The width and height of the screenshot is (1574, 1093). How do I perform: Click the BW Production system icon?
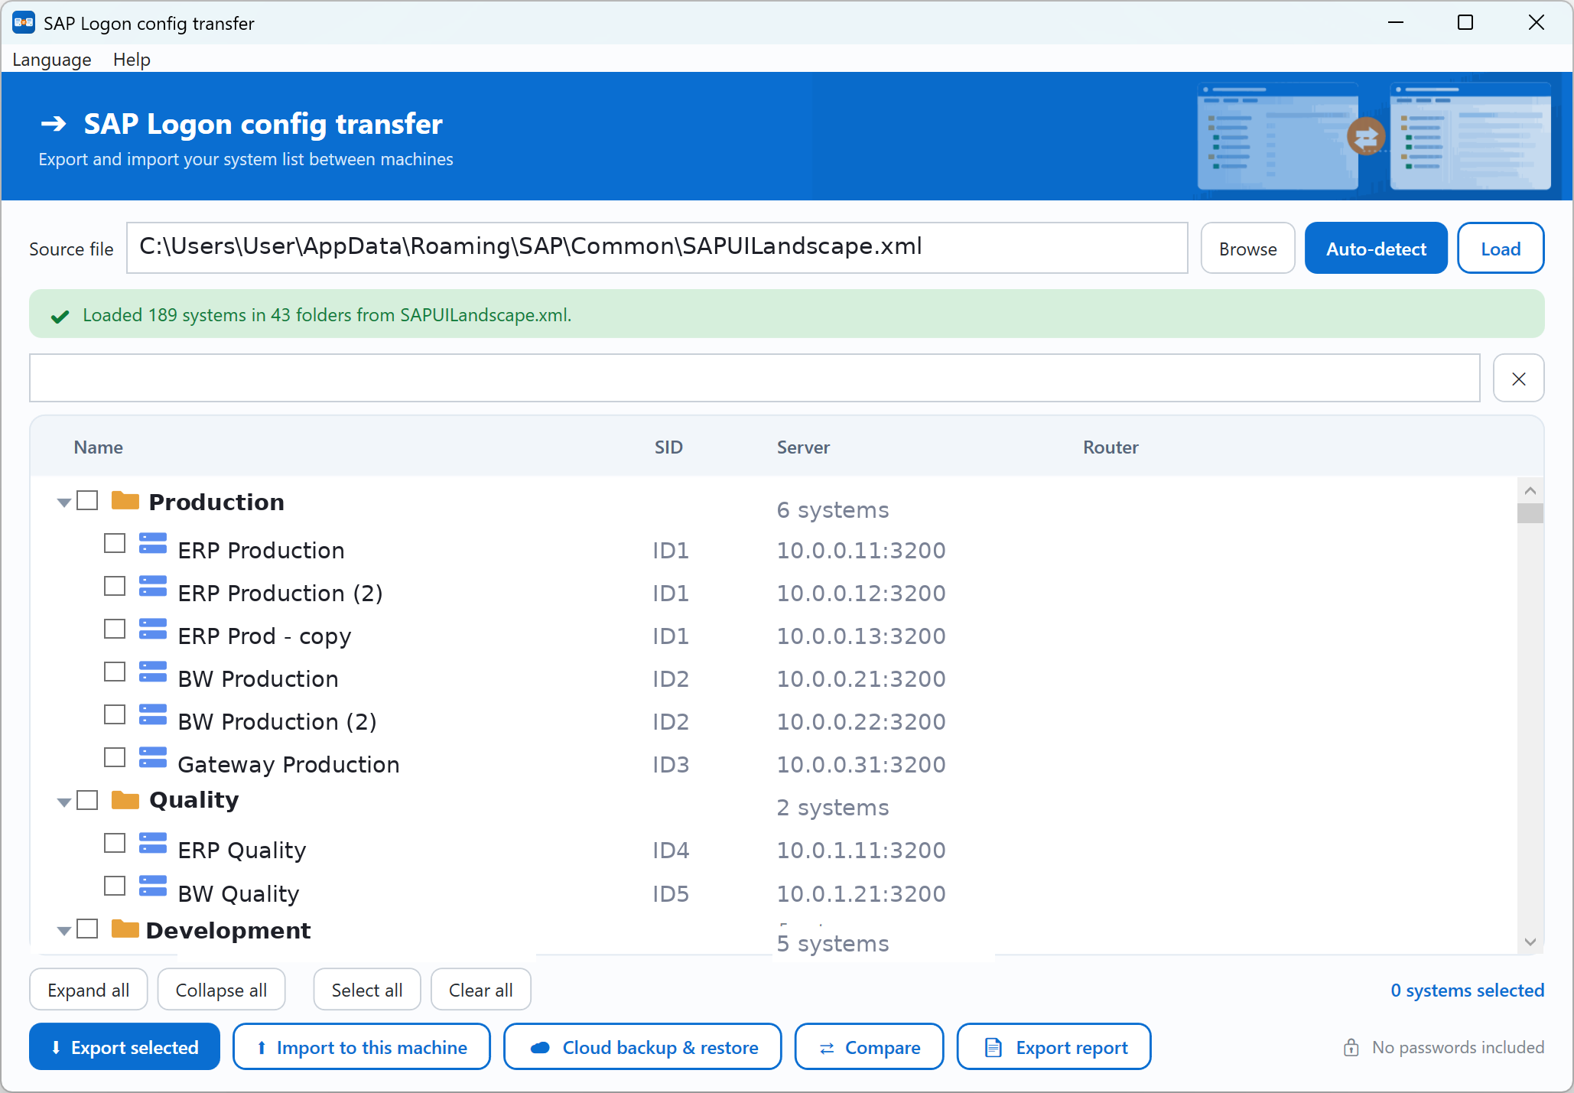153,672
